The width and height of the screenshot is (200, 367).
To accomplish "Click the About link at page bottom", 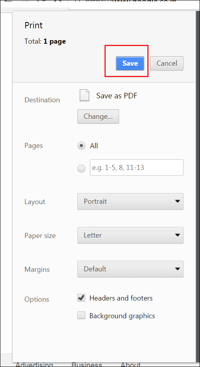I will [x=130, y=364].
